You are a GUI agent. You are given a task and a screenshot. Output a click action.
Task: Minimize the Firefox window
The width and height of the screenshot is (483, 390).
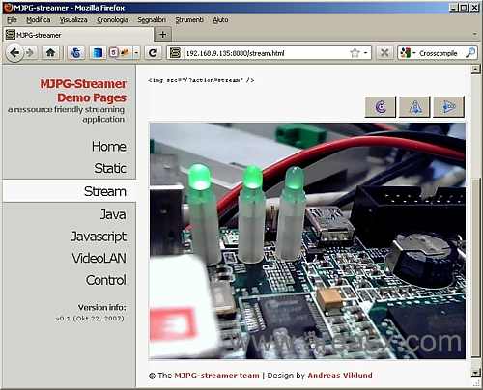454,8
